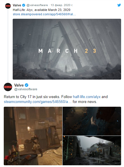This screenshot has height=167, width=124.
Task: Follow the half-life.com/alyx link
Action: click(x=87, y=97)
